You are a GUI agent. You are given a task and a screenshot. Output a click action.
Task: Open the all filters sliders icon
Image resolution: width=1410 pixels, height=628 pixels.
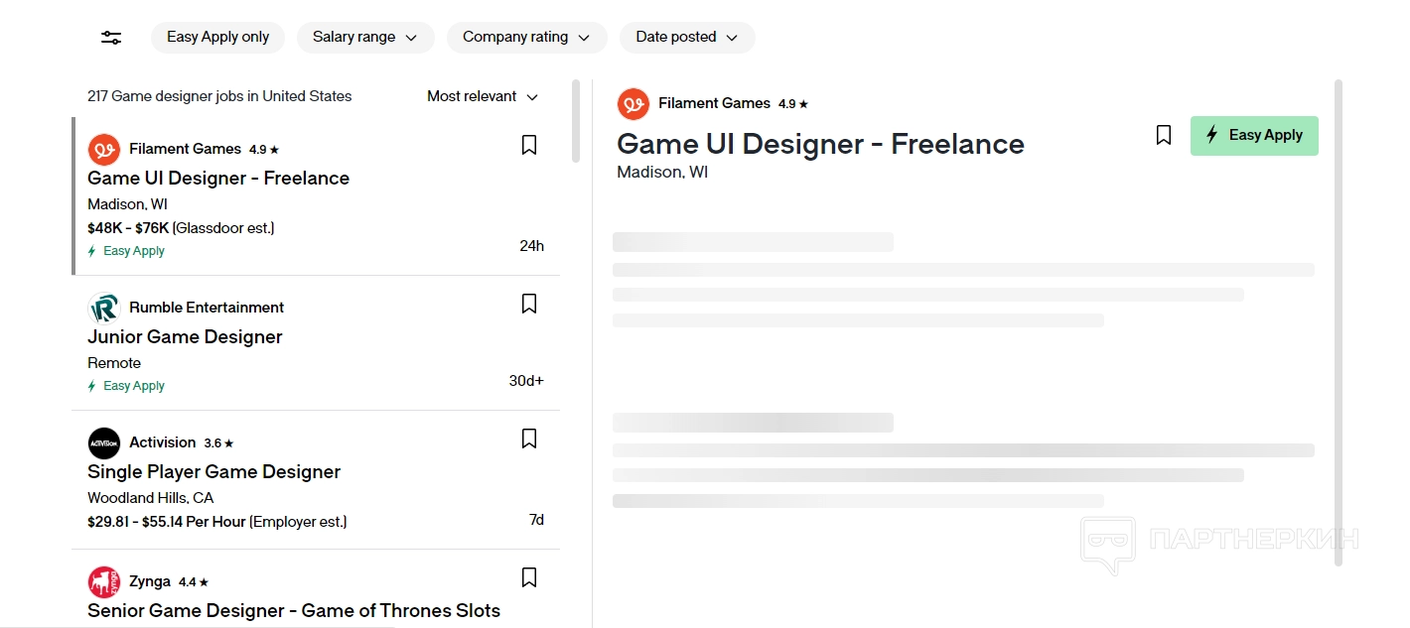(x=111, y=38)
